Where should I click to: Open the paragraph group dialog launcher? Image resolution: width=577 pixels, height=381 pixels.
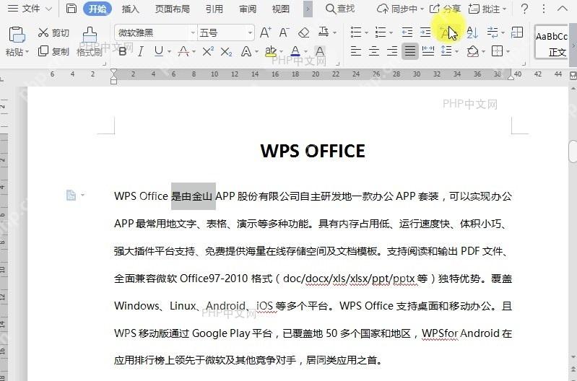tap(523, 63)
